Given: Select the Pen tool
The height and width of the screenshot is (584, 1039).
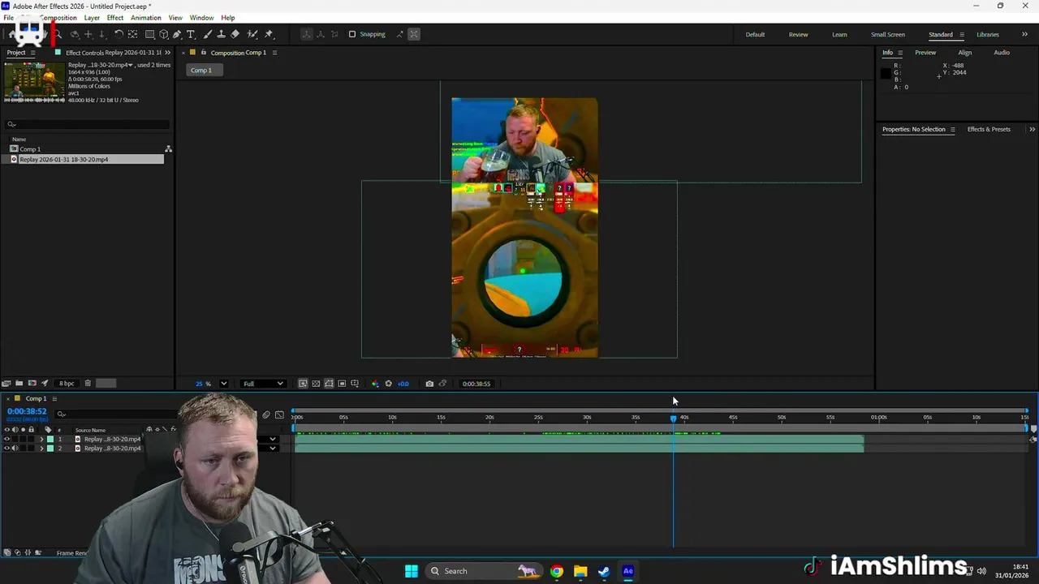Looking at the screenshot, I should pyautogui.click(x=177, y=34).
